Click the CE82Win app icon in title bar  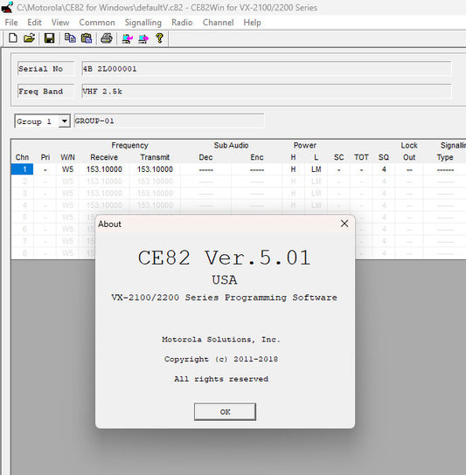[7, 7]
